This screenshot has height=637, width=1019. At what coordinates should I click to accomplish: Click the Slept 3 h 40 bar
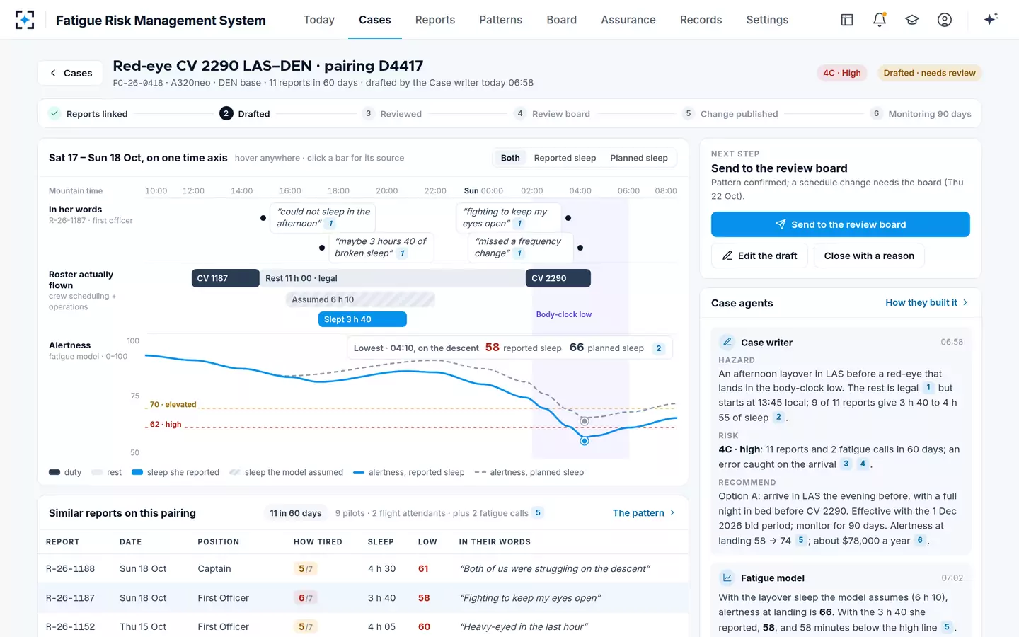[x=362, y=319]
